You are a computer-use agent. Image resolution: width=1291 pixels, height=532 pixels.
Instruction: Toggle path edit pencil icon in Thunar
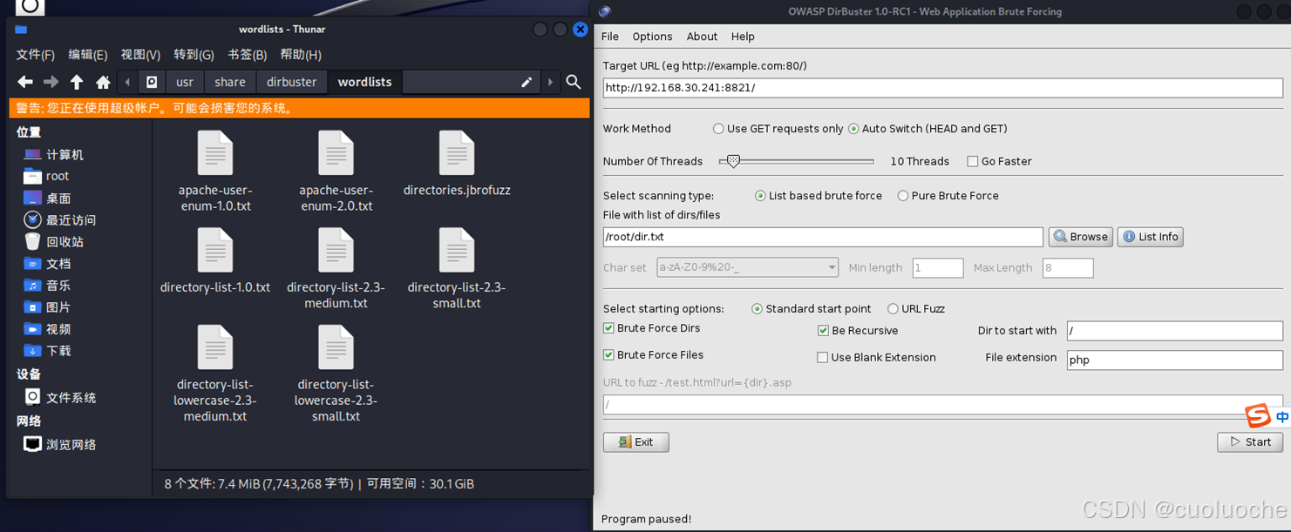tap(527, 82)
